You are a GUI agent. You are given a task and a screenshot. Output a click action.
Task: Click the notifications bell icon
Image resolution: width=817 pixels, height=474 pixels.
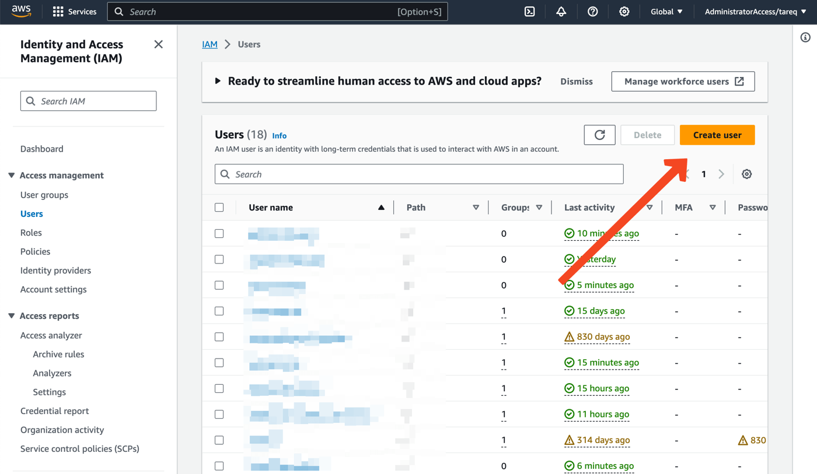561,12
